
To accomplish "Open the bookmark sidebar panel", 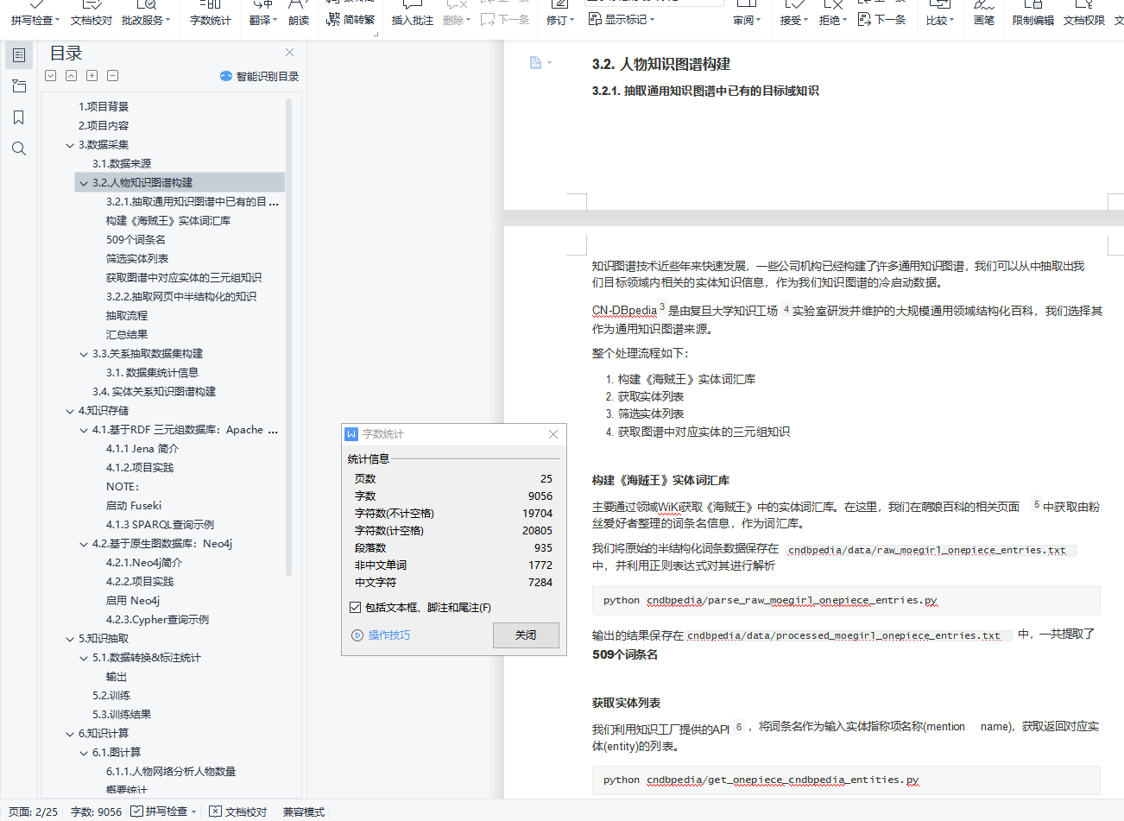I will point(19,117).
